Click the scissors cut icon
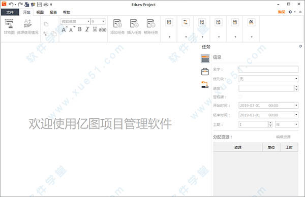 (45, 34)
